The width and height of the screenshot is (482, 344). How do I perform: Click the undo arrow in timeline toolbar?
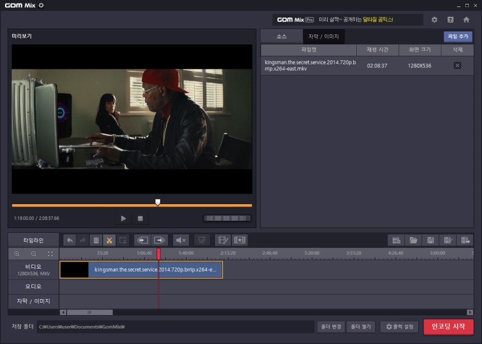pos(70,240)
